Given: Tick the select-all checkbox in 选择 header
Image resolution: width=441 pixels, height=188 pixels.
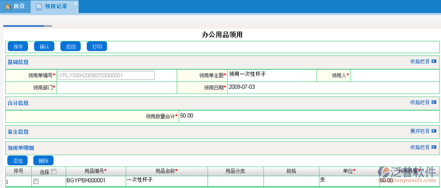Looking at the screenshot, I should coord(53,171).
